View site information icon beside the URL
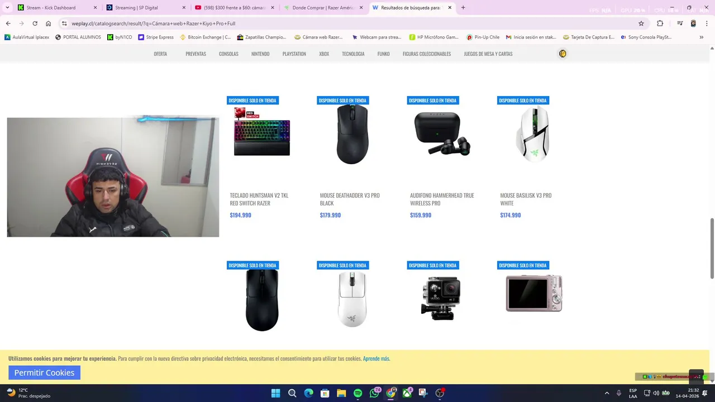The image size is (715, 402). (64, 23)
